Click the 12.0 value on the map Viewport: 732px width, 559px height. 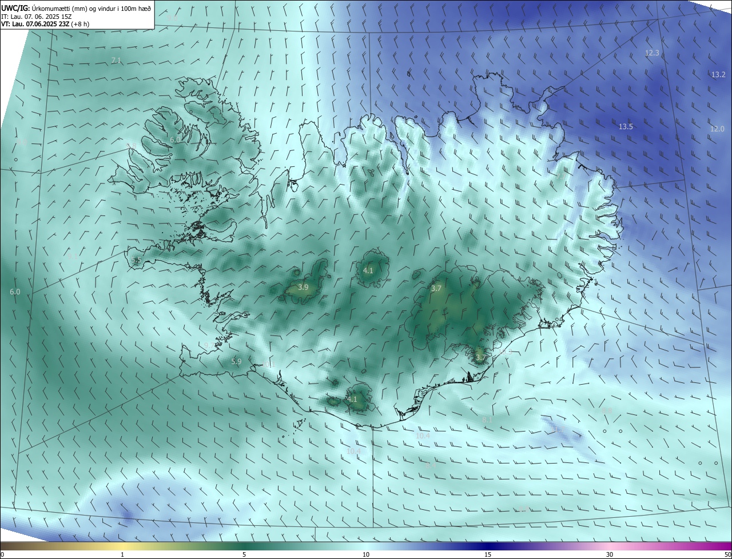(717, 129)
